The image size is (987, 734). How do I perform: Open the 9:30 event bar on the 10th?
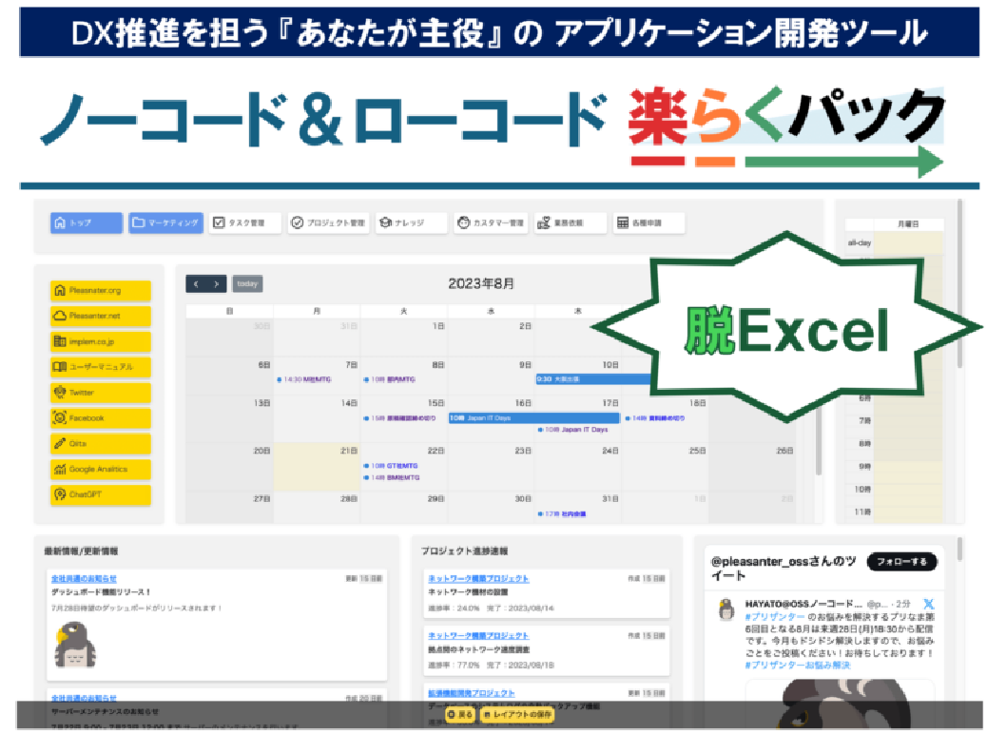click(593, 379)
